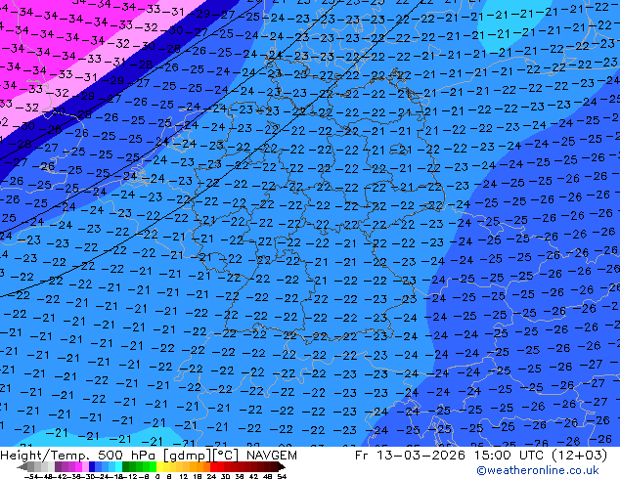The width and height of the screenshot is (620, 479).
Task: Click the '[°C]' unit label
Action: 226,456
